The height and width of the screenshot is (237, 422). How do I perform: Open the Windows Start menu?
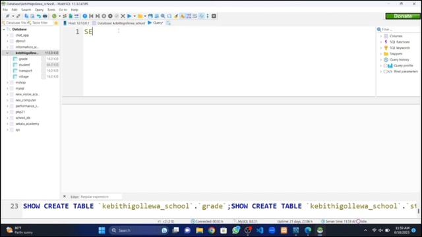click(x=102, y=230)
